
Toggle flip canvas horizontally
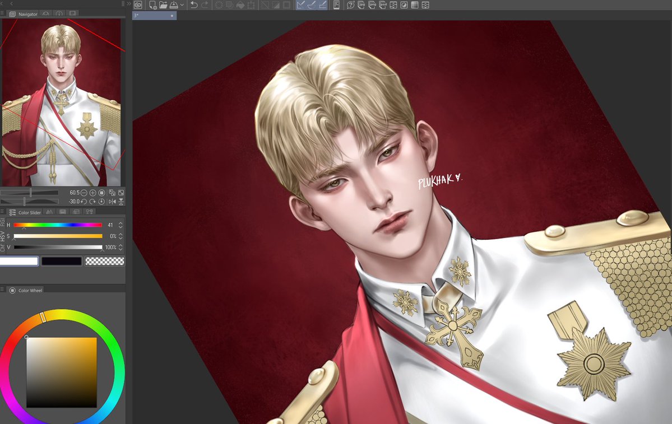(x=112, y=201)
